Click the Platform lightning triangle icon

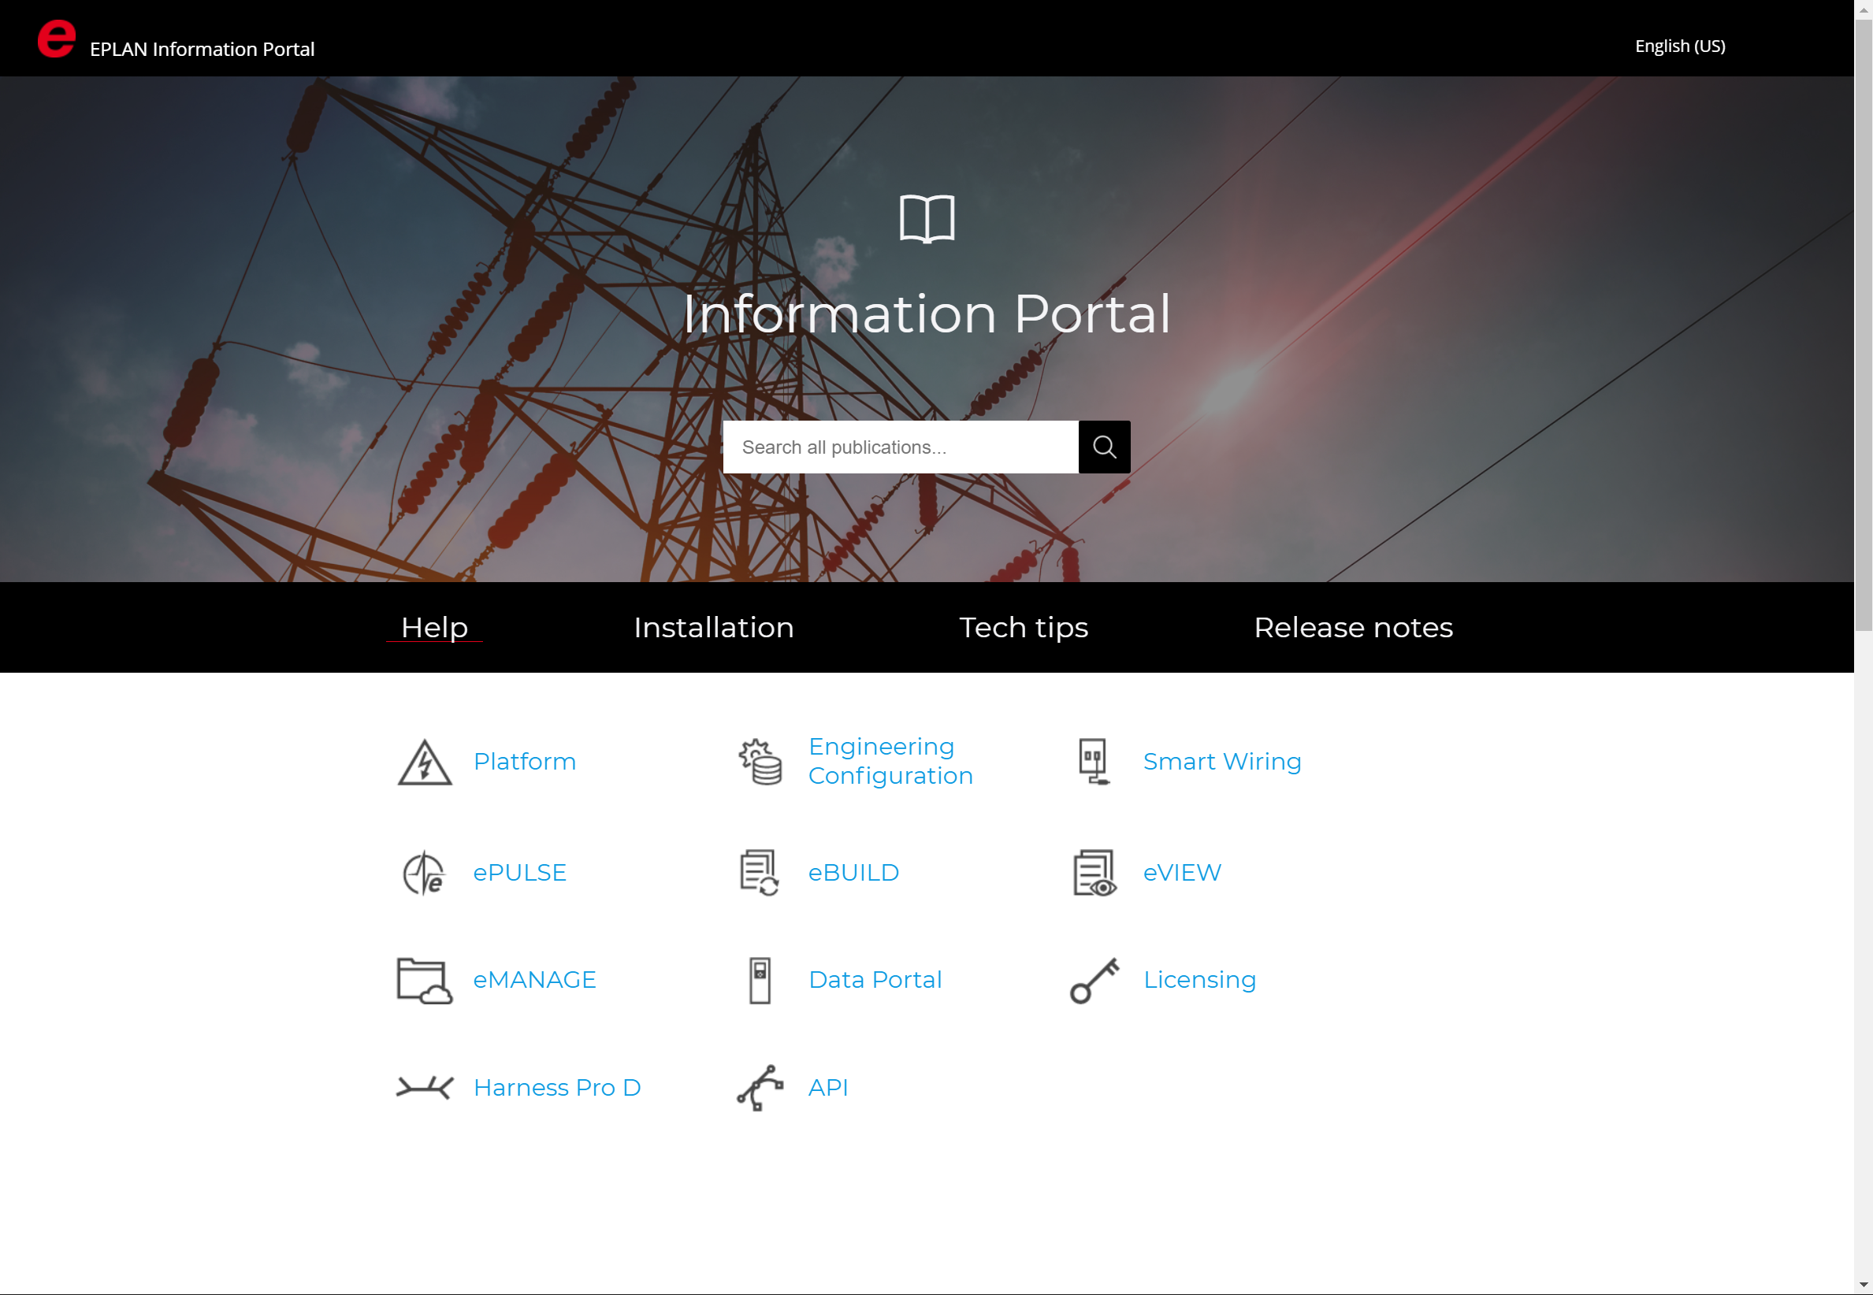tap(425, 762)
